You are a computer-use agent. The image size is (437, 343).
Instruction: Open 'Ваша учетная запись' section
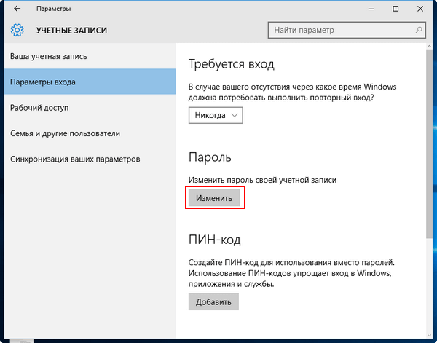tap(90, 56)
